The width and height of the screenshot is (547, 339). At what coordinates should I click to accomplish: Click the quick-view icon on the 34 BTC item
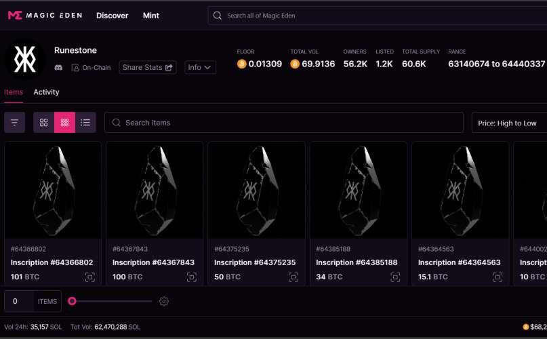point(395,277)
